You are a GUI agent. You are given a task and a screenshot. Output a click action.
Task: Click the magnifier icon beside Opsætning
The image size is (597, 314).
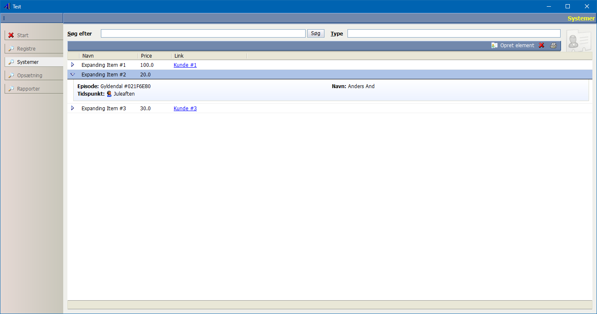(11, 76)
